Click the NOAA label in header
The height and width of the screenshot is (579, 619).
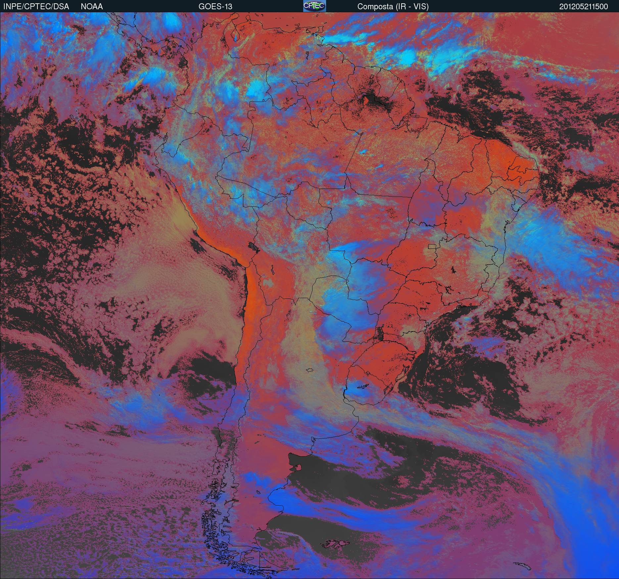coord(92,7)
